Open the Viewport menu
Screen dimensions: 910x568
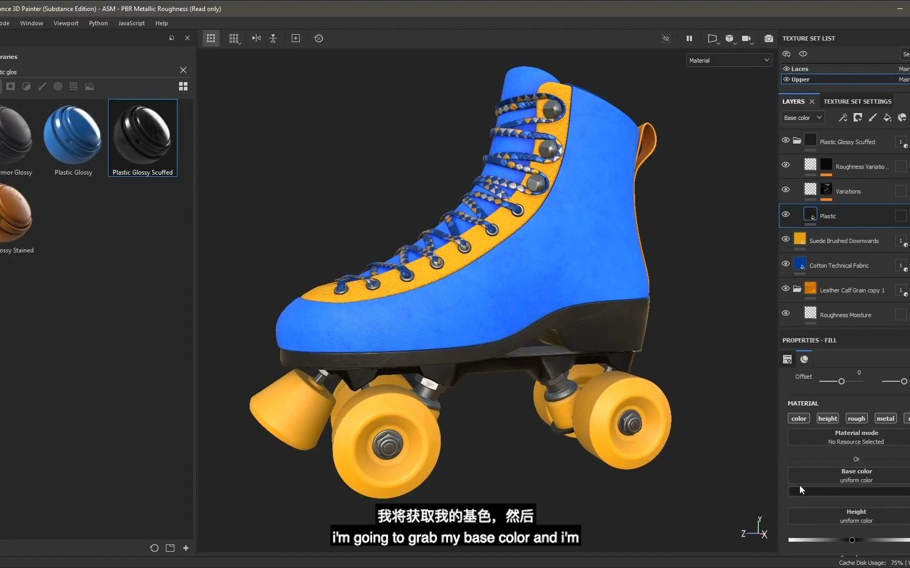[x=66, y=23]
